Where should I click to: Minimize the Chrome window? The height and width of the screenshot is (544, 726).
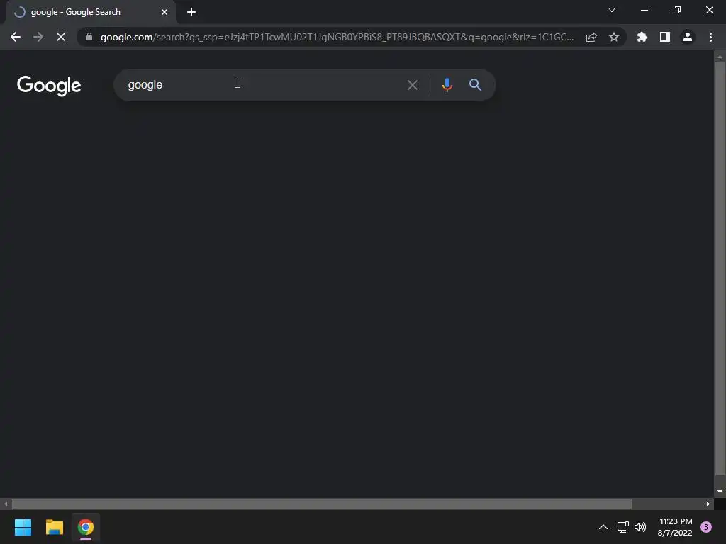click(644, 10)
